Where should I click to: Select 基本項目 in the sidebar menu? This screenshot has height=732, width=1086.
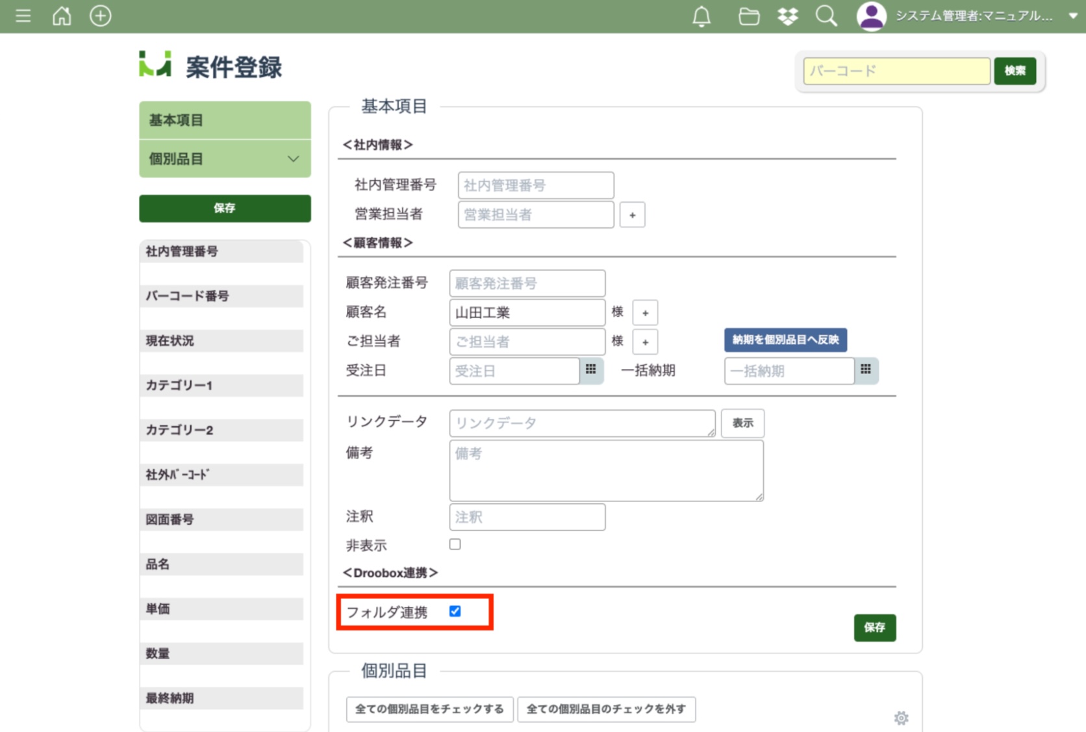(x=225, y=120)
